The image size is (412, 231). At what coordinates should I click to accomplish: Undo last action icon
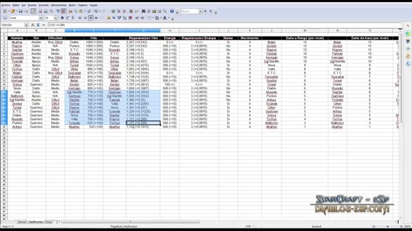click(x=96, y=12)
